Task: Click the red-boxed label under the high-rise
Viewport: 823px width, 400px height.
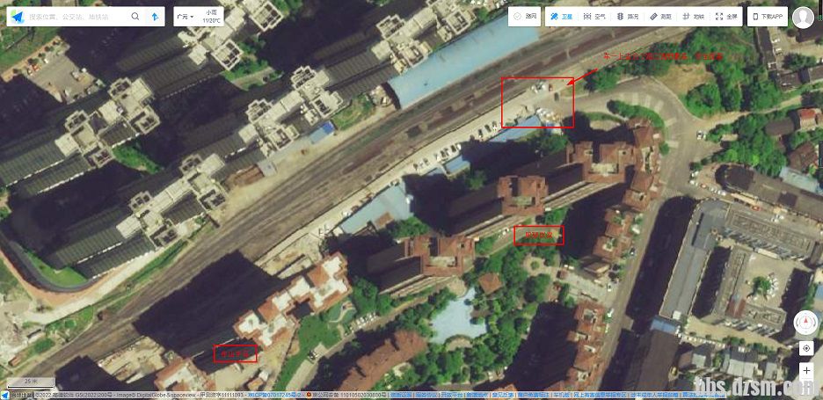Action: pyautogui.click(x=538, y=235)
